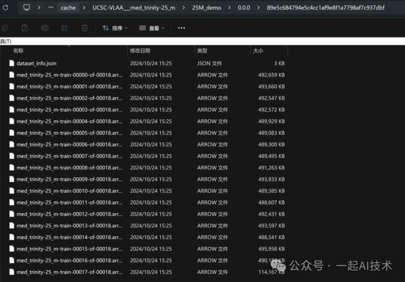The height and width of the screenshot is (282, 405).
Task: Click the Share icon in the toolbar
Action: click(64, 28)
